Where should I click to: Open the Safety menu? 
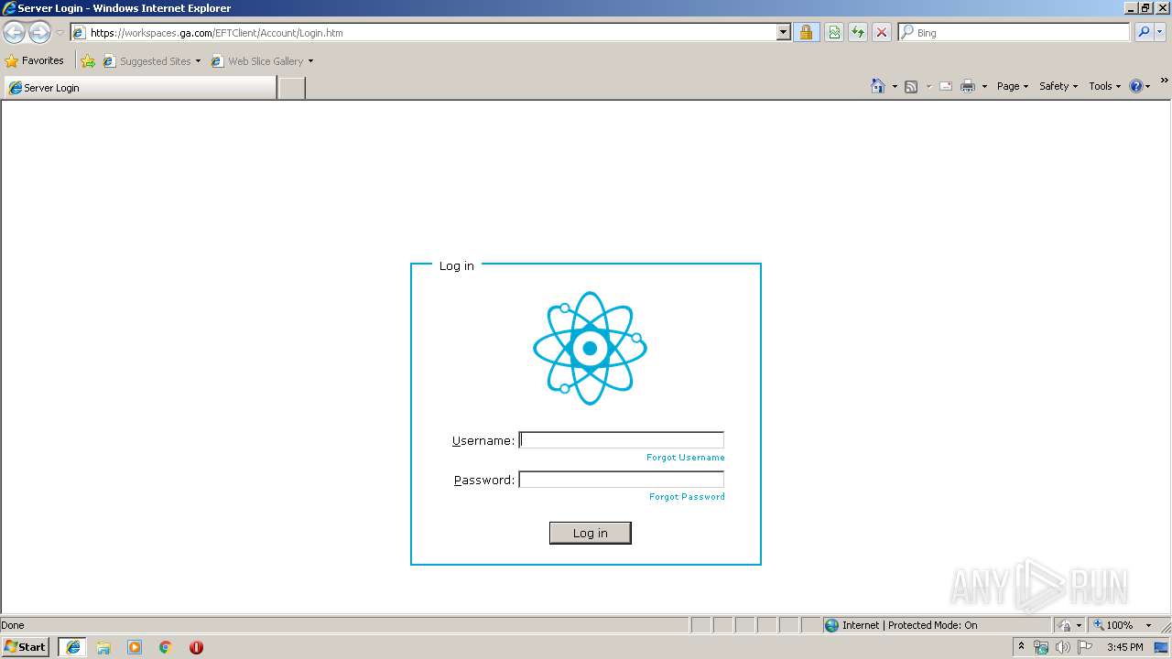tap(1058, 86)
